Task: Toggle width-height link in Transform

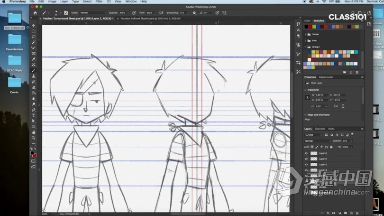Action: pos(307,98)
